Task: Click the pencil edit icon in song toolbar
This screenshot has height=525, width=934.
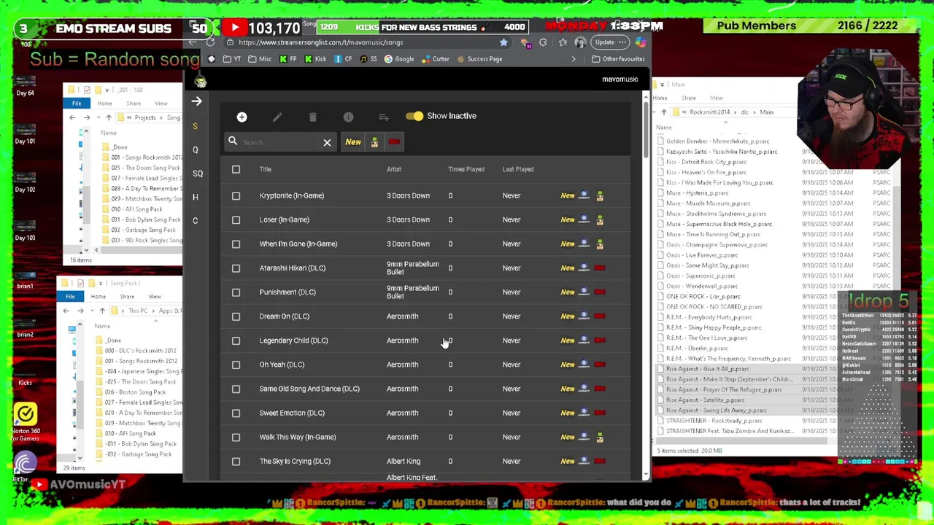Action: point(277,117)
